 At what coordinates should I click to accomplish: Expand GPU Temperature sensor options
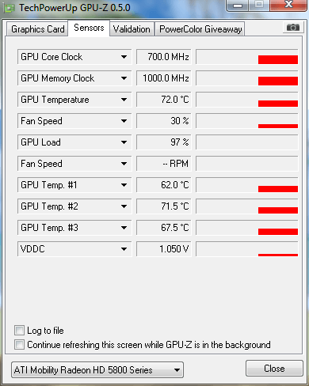click(124, 100)
